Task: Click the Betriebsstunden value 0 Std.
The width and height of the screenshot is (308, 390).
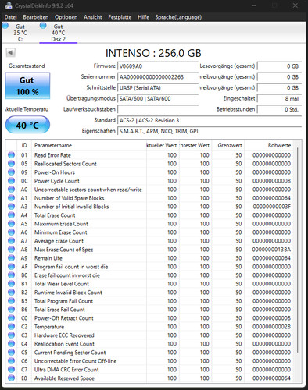Action: click(279, 109)
